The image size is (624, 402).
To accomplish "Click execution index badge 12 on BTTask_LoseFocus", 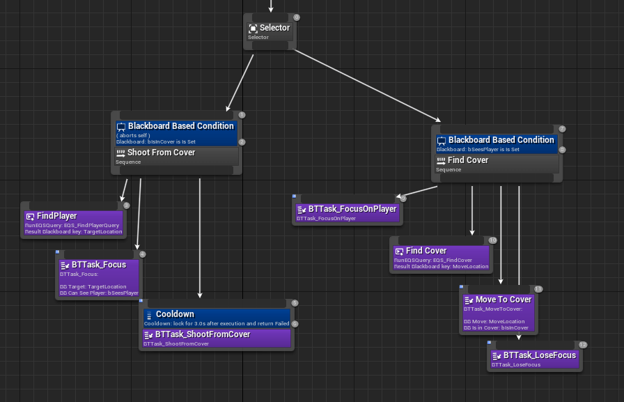I will 583,345.
